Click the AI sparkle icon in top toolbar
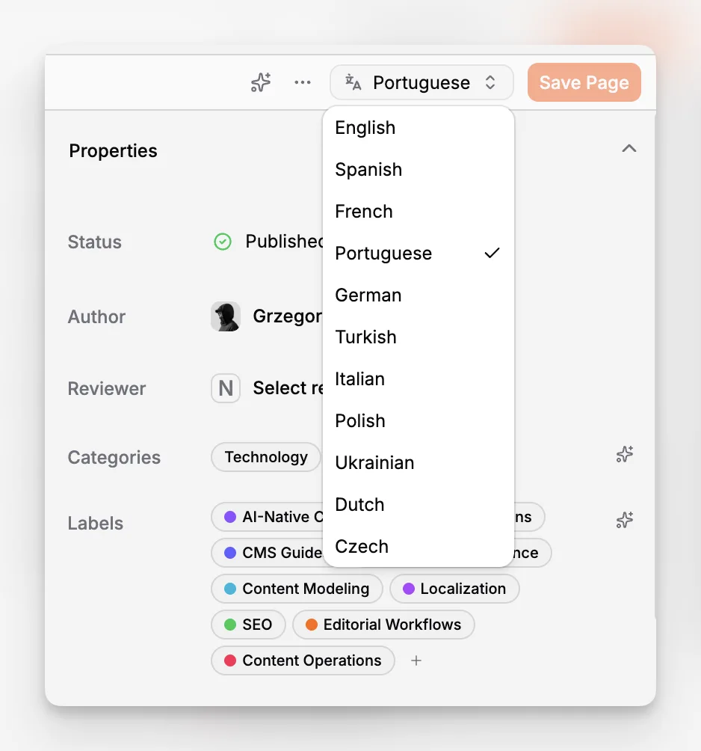 pyautogui.click(x=261, y=82)
